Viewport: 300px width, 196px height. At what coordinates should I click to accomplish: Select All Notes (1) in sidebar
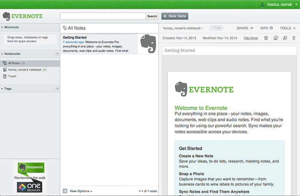[30, 63]
